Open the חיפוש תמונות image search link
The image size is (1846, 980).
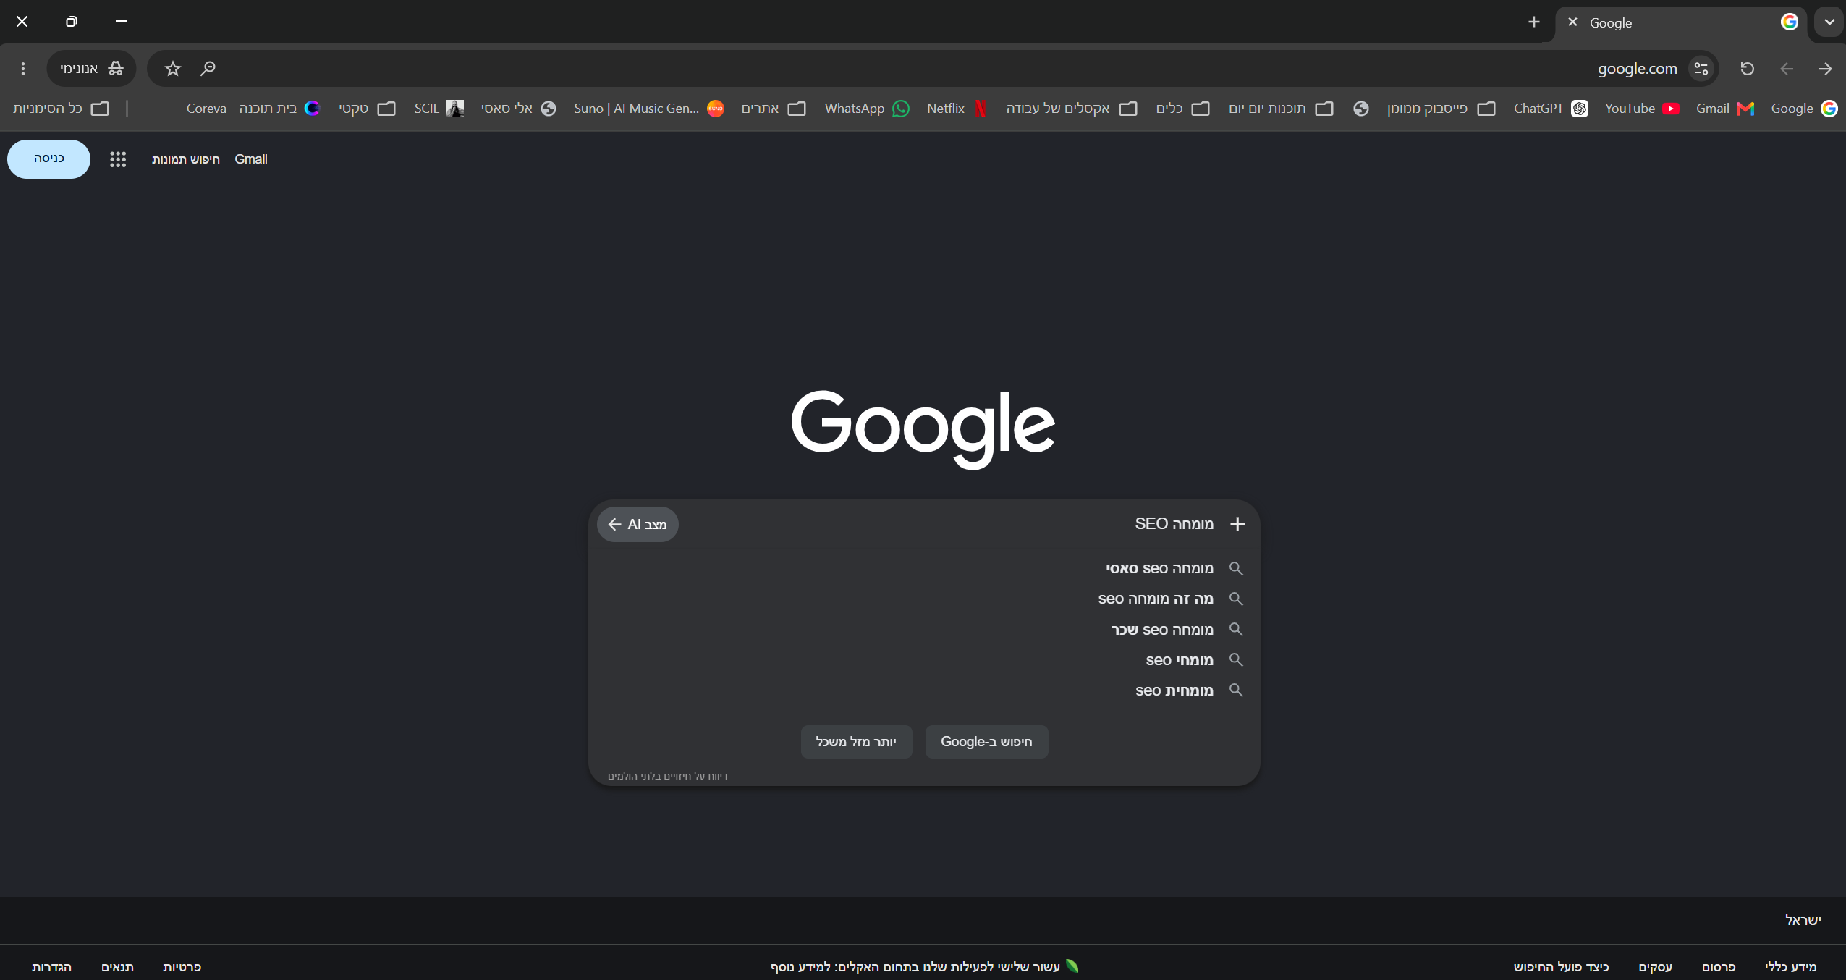coord(185,159)
